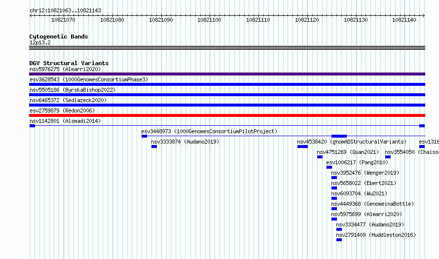Open esv3448973 (1000GenomesConsortiumPilotProject) label
Viewport: 439px width, 259px height.
209,131
